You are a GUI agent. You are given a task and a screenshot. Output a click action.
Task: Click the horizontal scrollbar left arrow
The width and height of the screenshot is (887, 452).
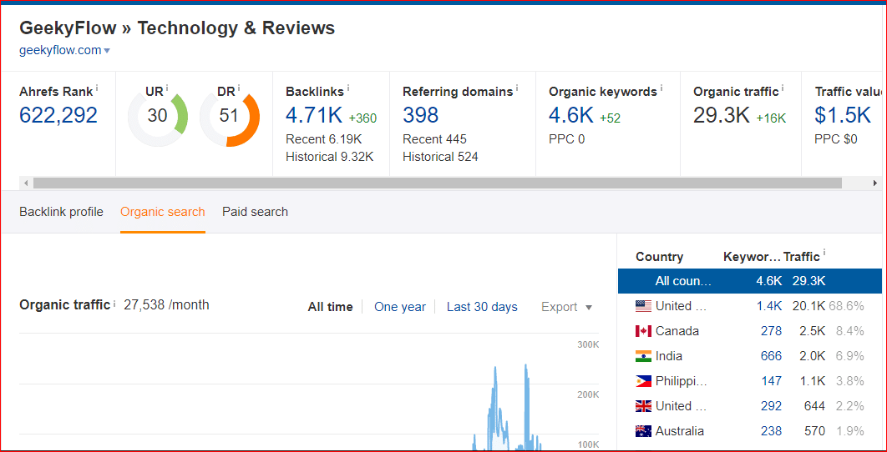tap(25, 183)
